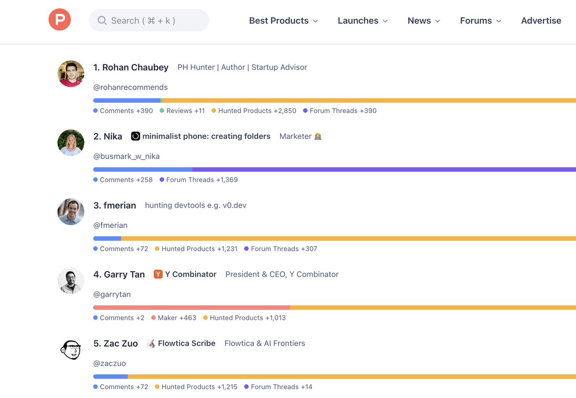Open Garry Tan's profile name link
Image resolution: width=576 pixels, height=398 pixels.
tap(119, 274)
